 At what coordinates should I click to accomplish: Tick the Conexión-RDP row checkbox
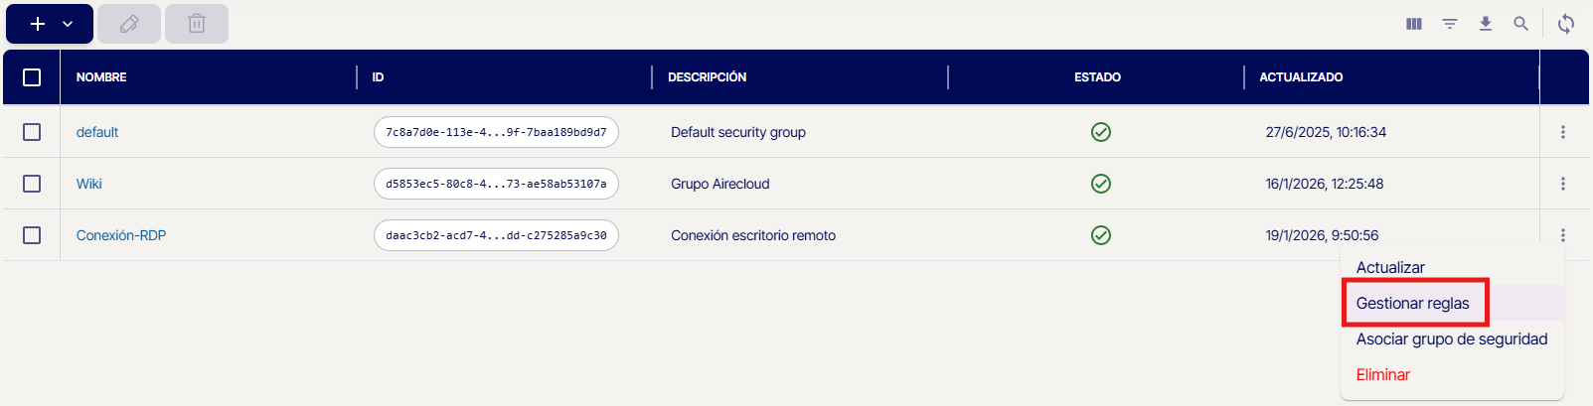pyautogui.click(x=32, y=235)
